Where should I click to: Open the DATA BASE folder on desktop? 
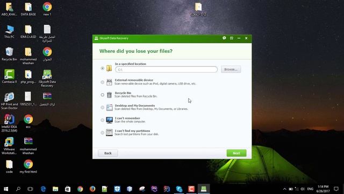point(28,9)
